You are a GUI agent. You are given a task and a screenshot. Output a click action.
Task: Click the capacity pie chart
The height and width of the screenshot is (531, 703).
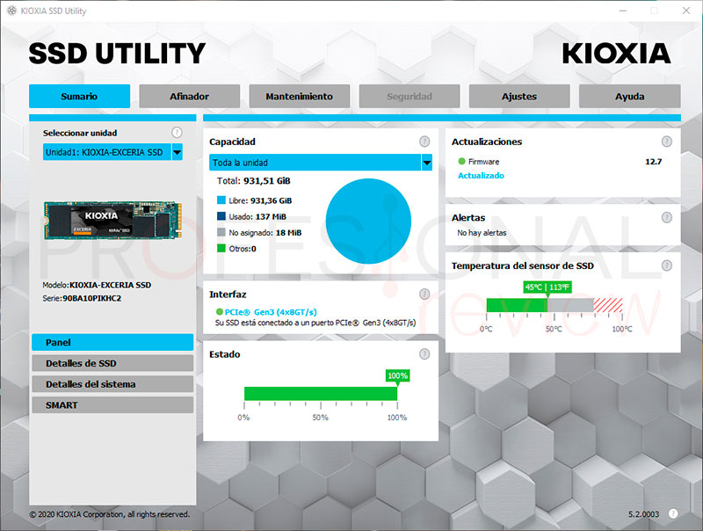pos(368,221)
